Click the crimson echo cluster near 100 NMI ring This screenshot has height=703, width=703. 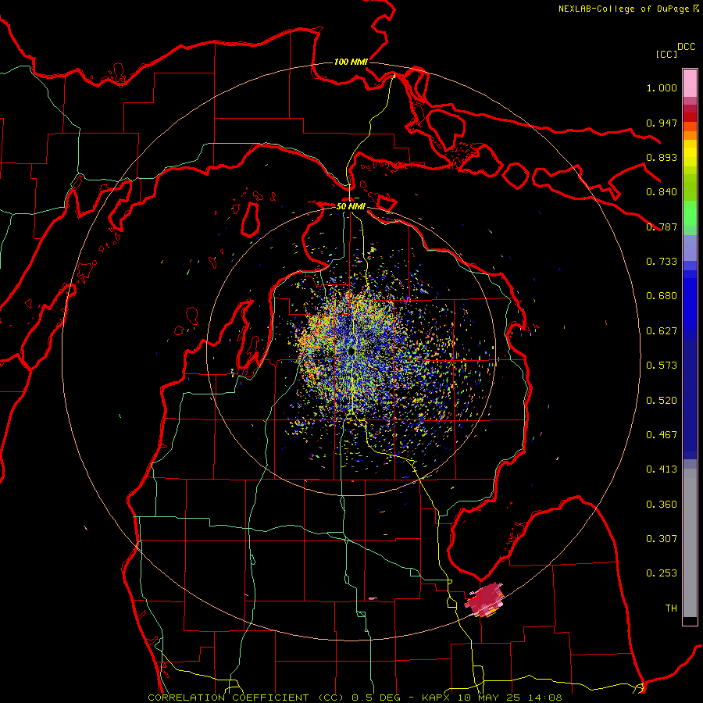tap(484, 599)
